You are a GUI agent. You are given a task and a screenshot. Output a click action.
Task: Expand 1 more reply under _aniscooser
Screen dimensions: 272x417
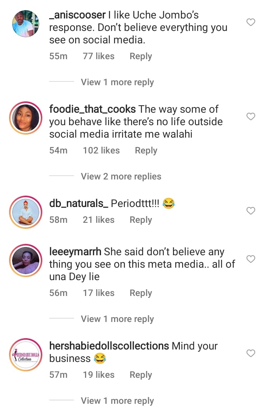tap(117, 82)
